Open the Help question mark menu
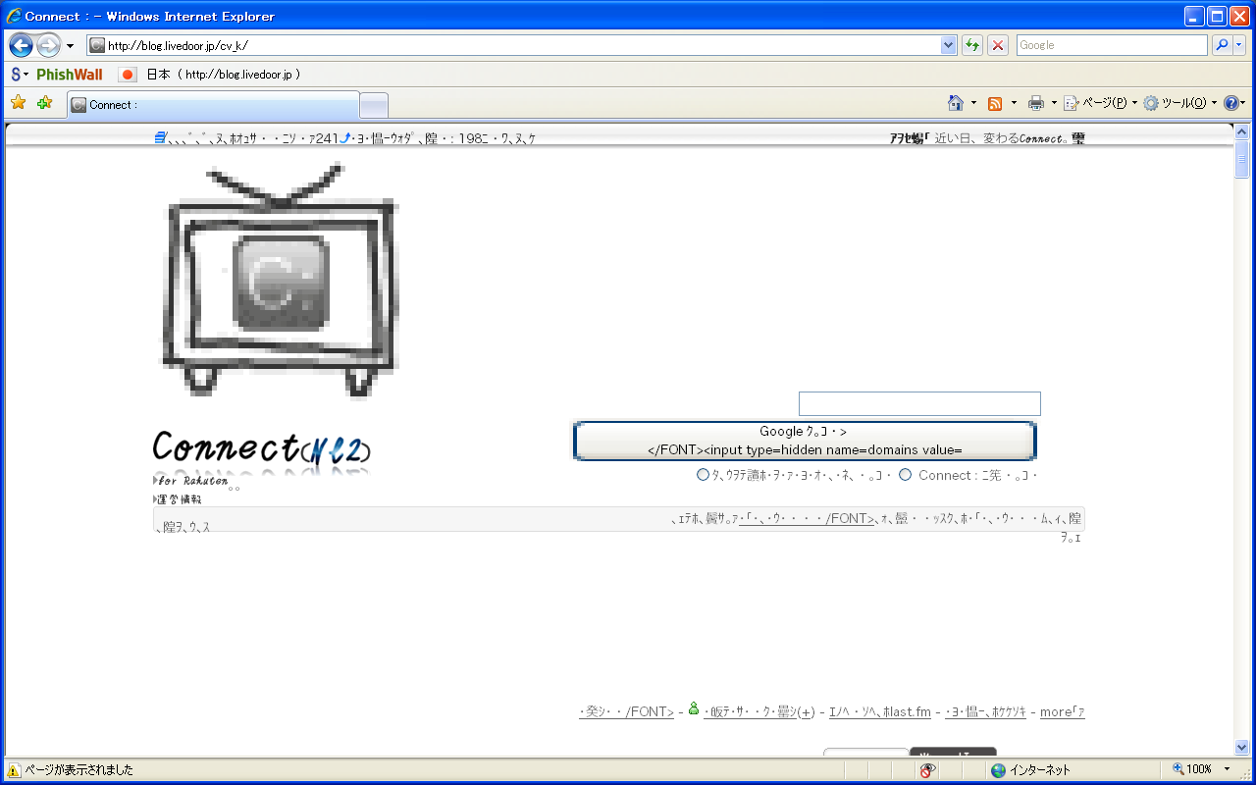Image resolution: width=1256 pixels, height=785 pixels. tap(1234, 103)
